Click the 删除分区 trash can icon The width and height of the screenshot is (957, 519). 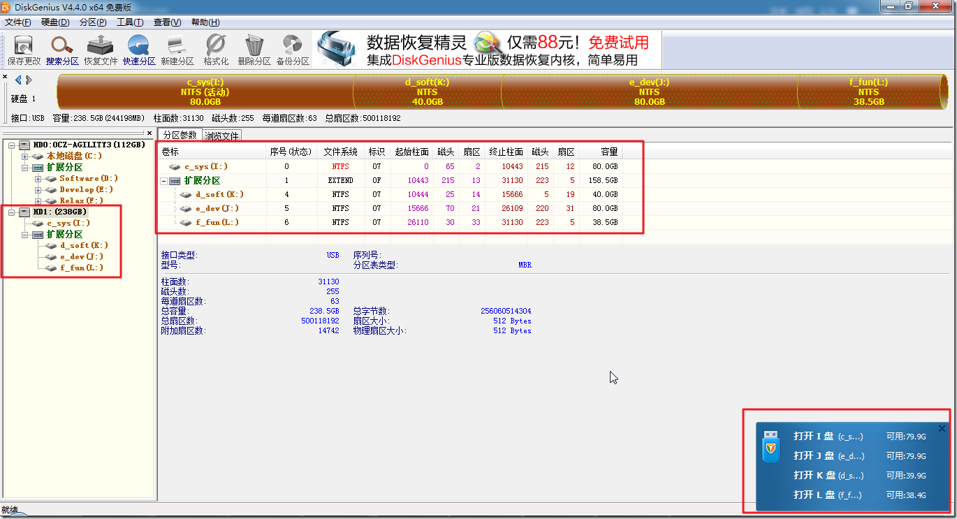pyautogui.click(x=254, y=50)
